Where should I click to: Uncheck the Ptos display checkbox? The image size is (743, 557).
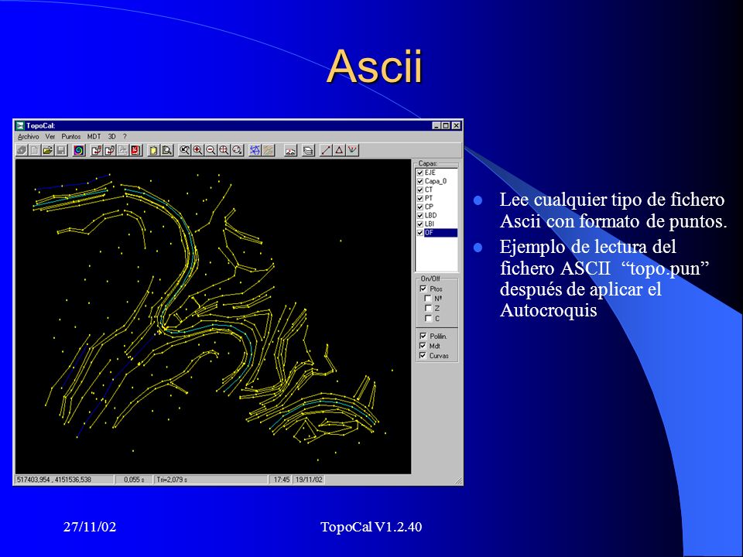[x=423, y=289]
